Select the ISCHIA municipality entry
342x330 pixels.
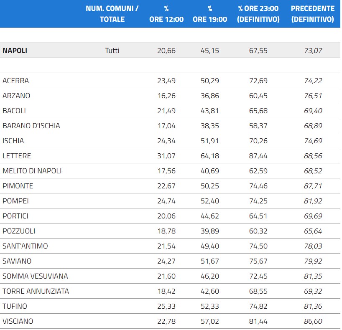13,141
